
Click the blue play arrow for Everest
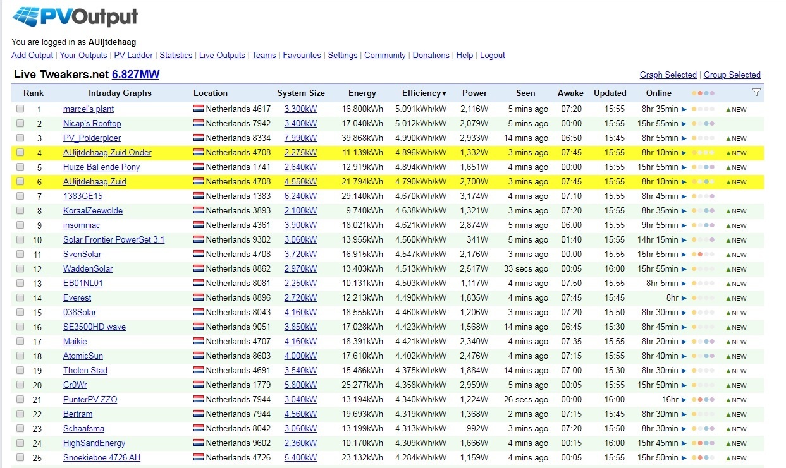pos(684,298)
